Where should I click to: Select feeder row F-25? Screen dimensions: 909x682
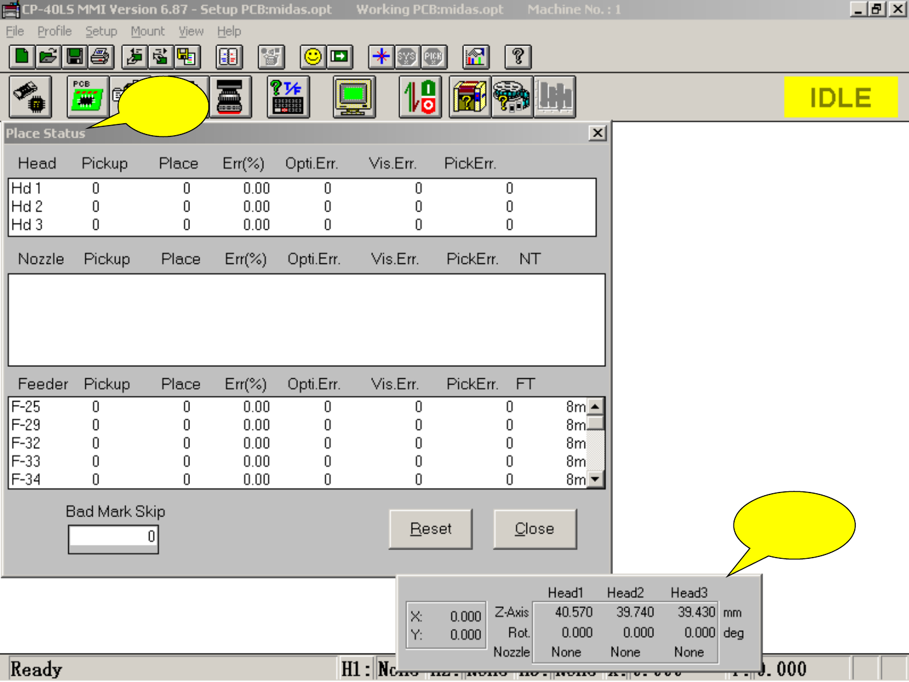click(298, 407)
